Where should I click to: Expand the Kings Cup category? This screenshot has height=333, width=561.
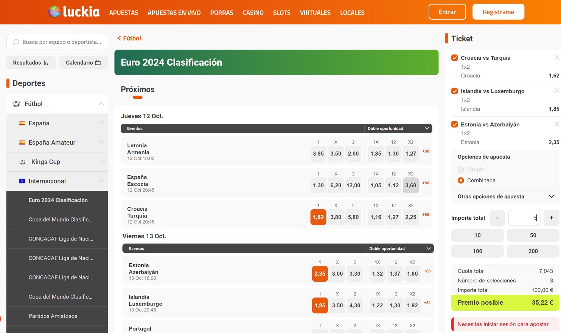[103, 161]
